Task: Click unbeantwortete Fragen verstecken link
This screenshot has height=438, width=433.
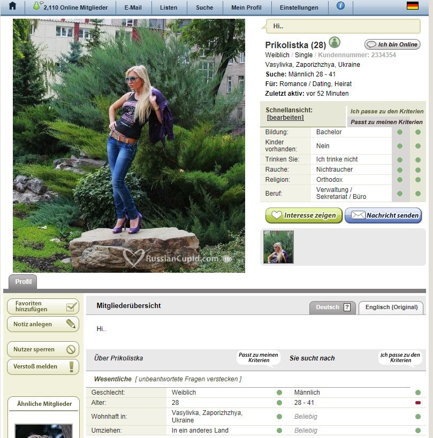Action: click(188, 379)
